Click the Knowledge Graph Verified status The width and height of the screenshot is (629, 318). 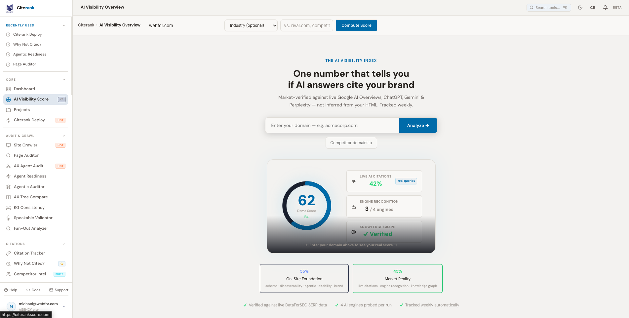pyautogui.click(x=377, y=234)
